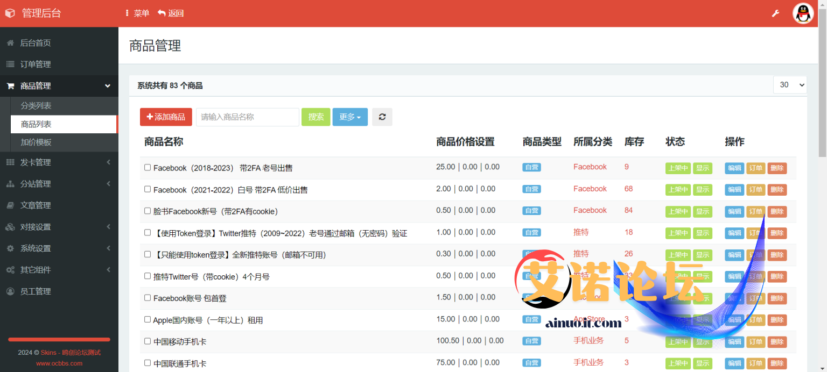
Task: Toggle 上架中 for 【使用Token登录】Twitter推特
Action: coord(678,233)
